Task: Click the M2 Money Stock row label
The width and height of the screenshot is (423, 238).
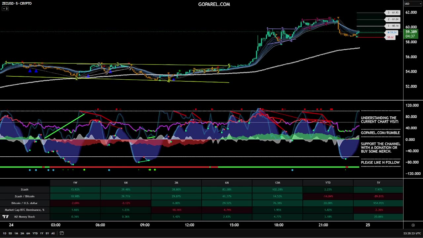Action: [24, 217]
